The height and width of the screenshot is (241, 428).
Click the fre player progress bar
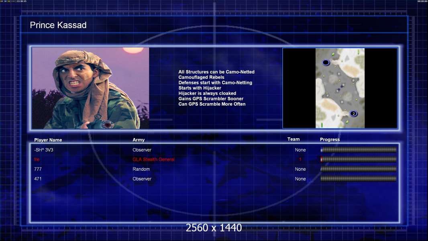(358, 159)
